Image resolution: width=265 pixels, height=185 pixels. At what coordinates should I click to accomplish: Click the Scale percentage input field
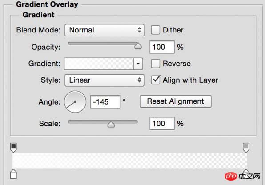[162, 124]
